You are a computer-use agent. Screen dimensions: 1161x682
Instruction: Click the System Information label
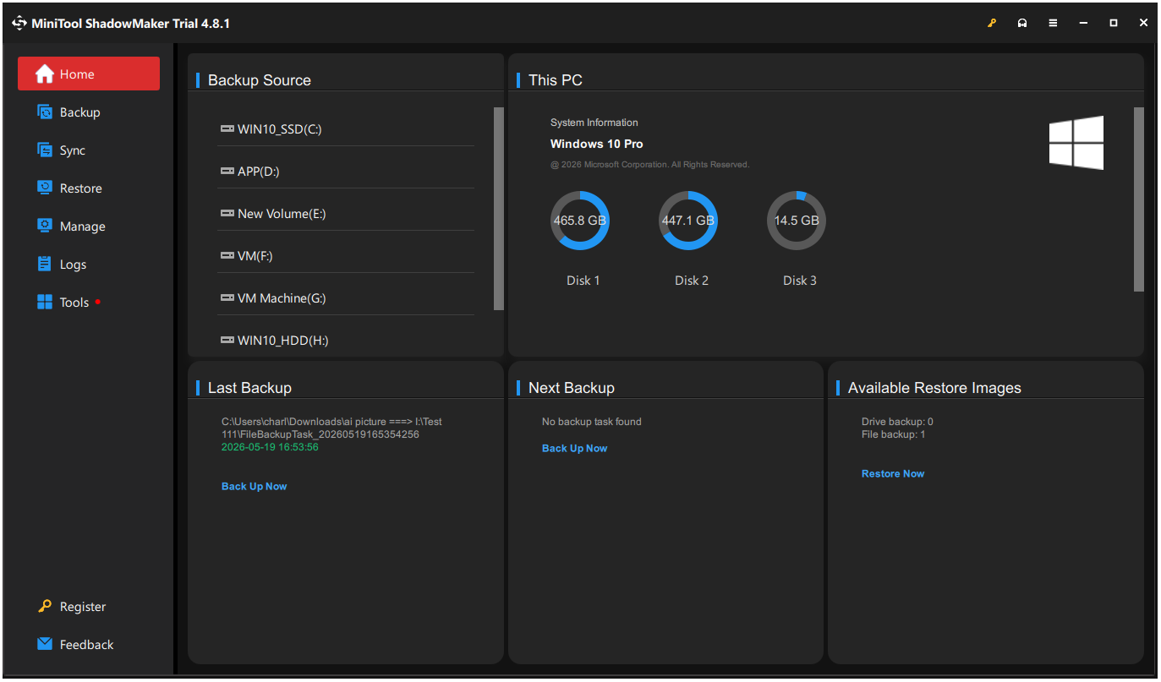[594, 123]
